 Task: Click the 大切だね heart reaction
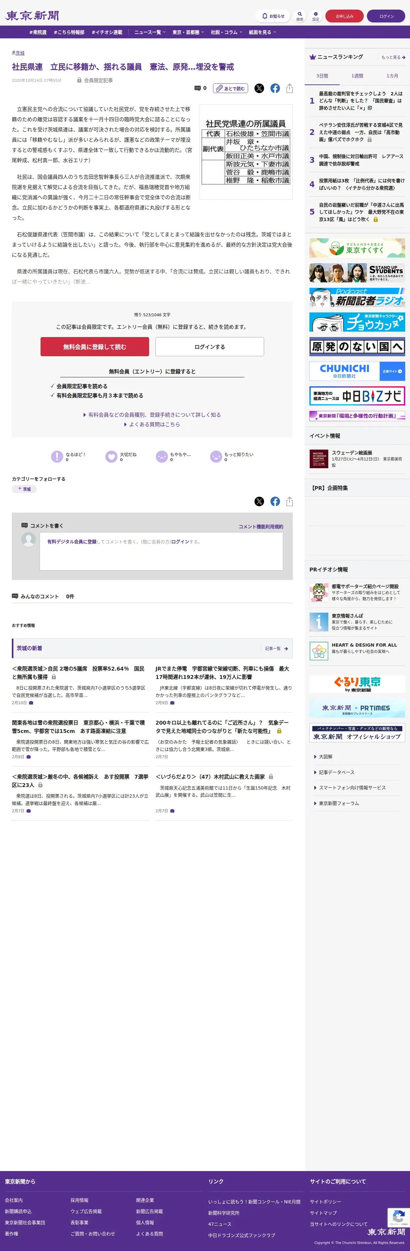(111, 457)
